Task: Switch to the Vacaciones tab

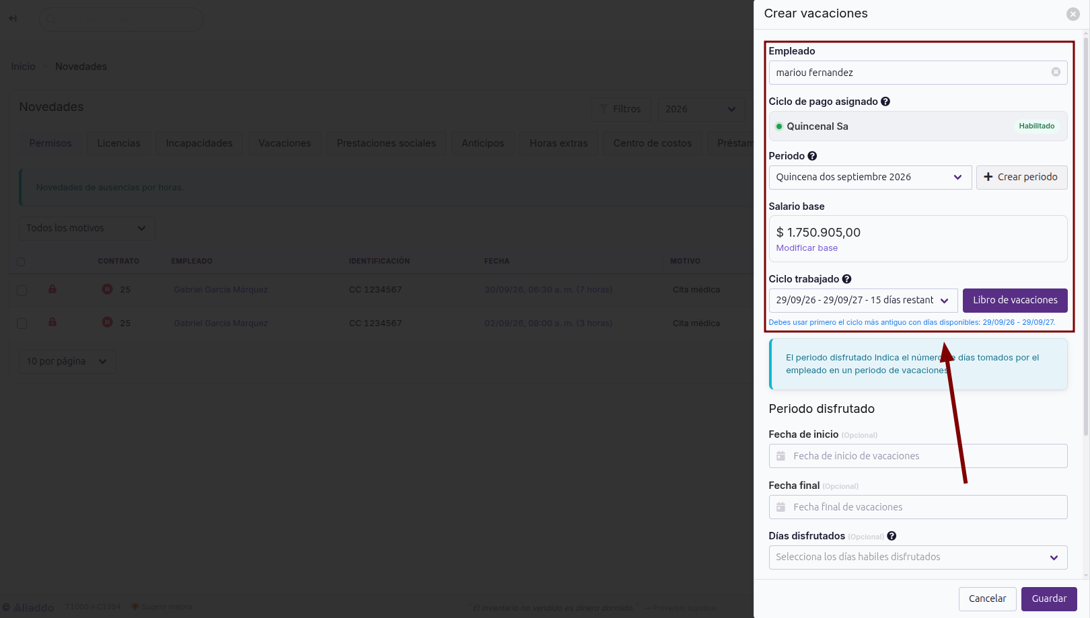Action: pyautogui.click(x=285, y=143)
